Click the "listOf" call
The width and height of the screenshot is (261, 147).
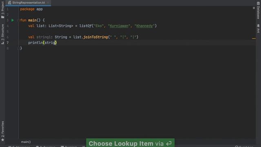pos(85,26)
